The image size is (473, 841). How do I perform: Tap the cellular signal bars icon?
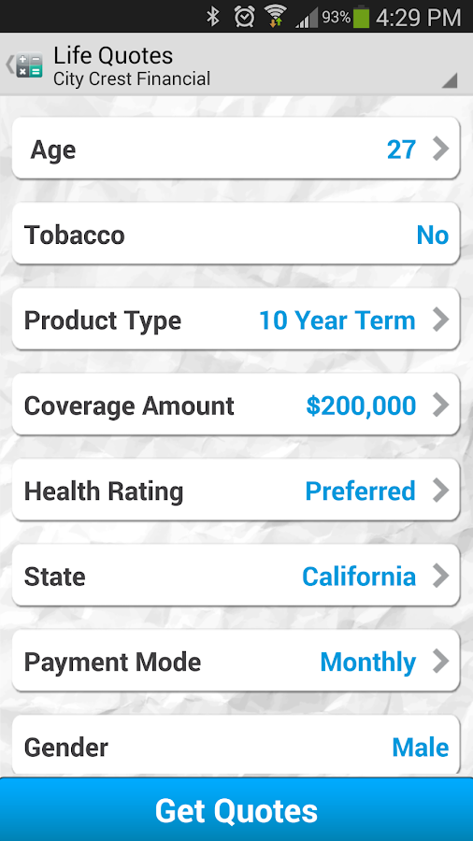click(308, 19)
